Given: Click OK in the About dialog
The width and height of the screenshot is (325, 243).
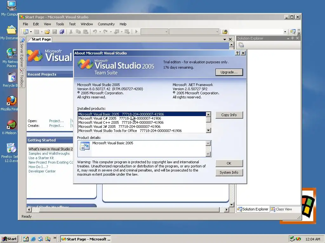Looking at the screenshot, I should tap(229, 163).
